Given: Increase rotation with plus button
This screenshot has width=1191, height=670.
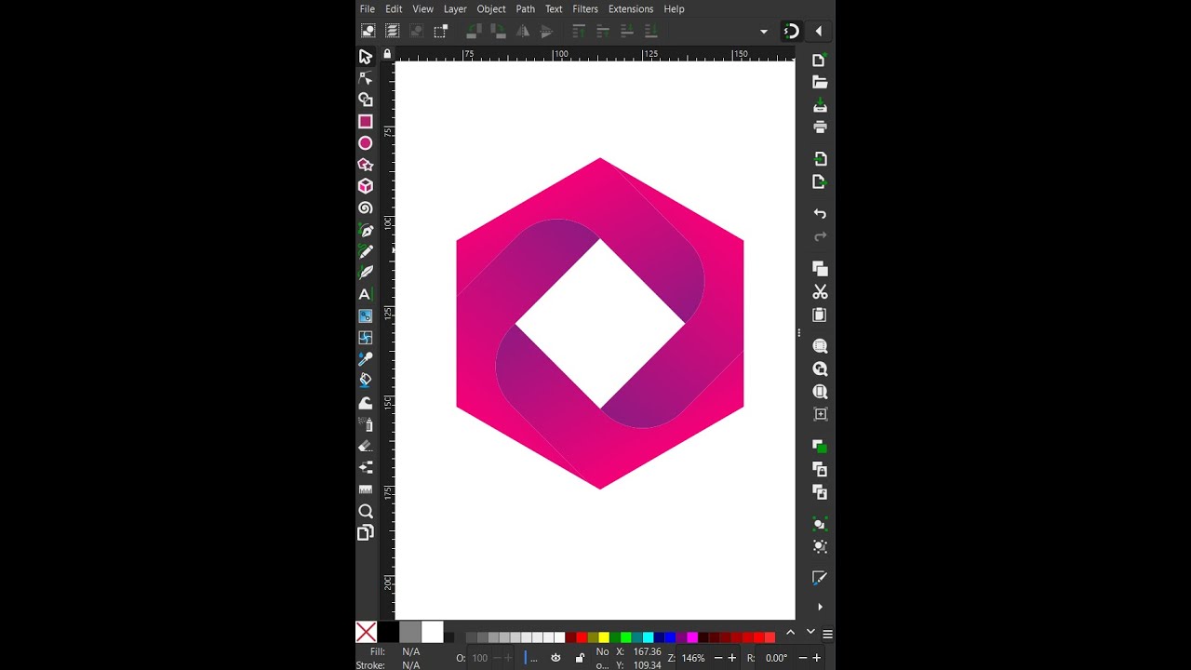Looking at the screenshot, I should point(817,658).
